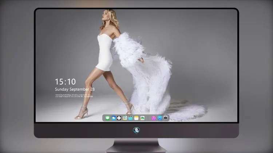The width and height of the screenshot is (273, 153).
Task: Click the Sunday September 28 date text
Action: pos(75,89)
